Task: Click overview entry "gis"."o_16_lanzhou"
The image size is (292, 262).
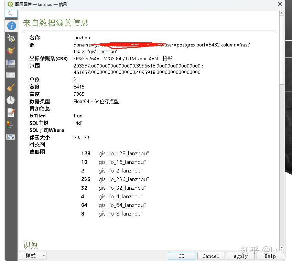Action: pos(121,162)
